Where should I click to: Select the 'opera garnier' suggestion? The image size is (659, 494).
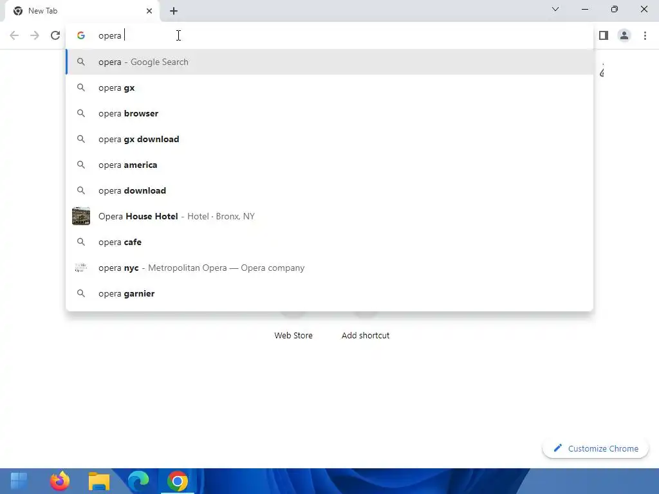329,293
